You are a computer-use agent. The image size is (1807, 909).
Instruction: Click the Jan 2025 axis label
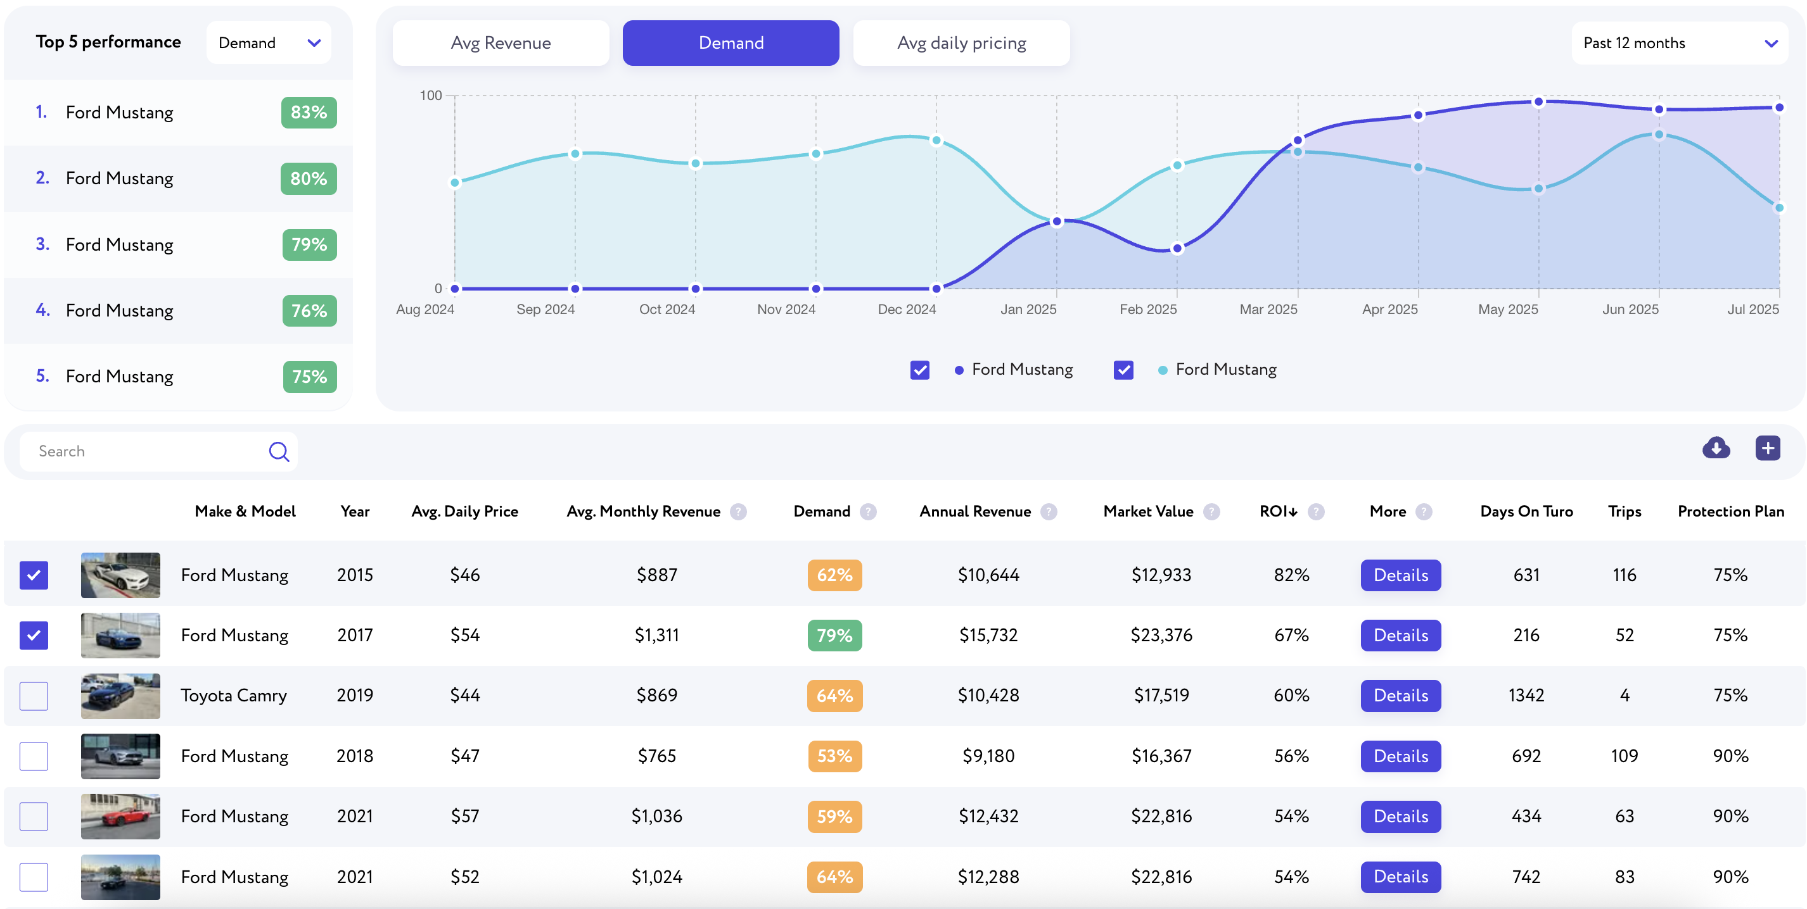[1028, 309]
